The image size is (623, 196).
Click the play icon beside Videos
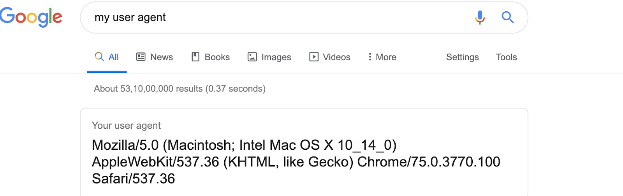pos(314,57)
